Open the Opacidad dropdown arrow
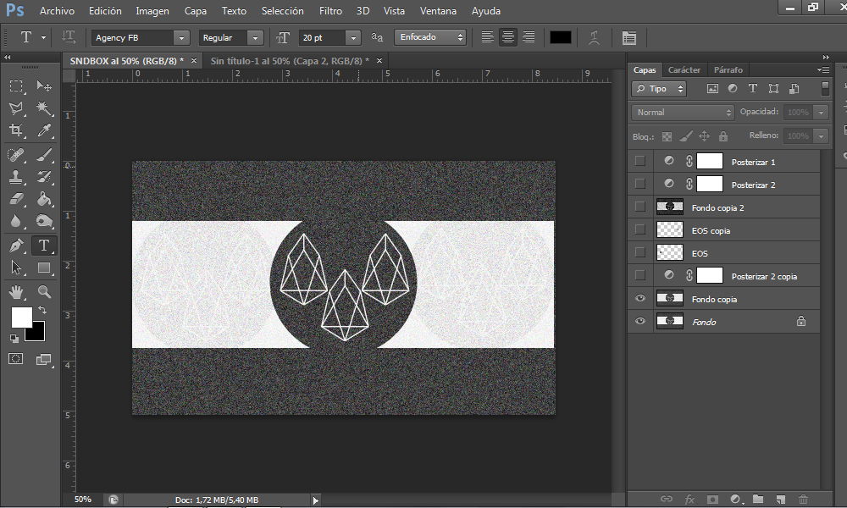The width and height of the screenshot is (847, 508). [821, 113]
